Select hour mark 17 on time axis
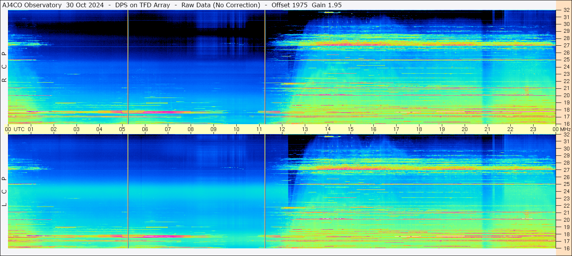572x256 pixels. [396, 129]
